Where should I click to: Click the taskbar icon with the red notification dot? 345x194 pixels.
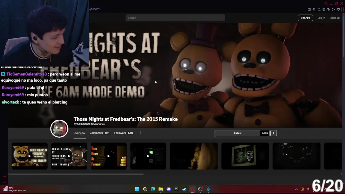200,189
